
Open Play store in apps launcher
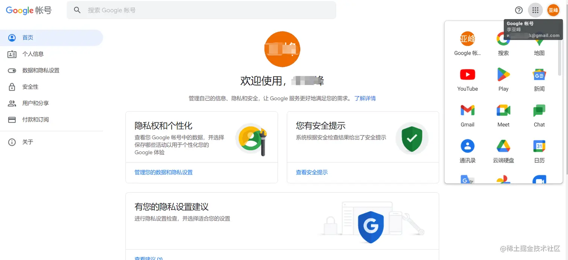(x=503, y=80)
